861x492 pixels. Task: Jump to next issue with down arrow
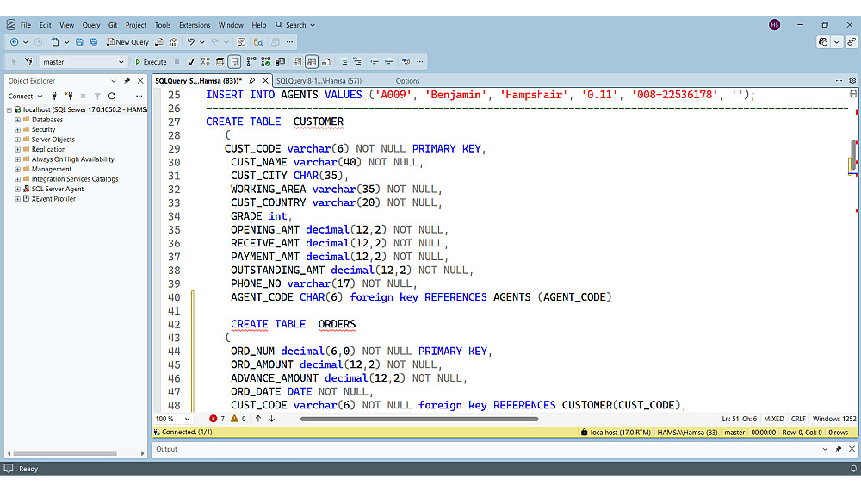[272, 419]
